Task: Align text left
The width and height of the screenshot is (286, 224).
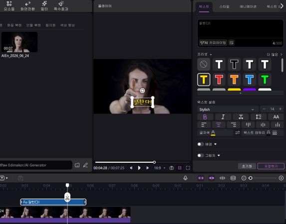Action: tap(204, 124)
